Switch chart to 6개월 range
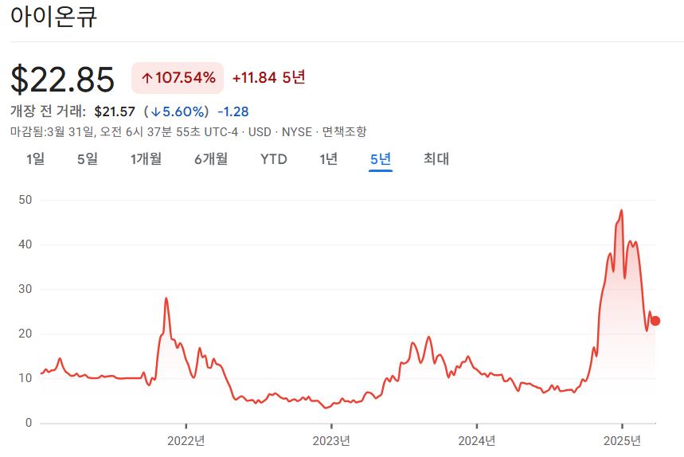Screen dimensions: 684x457 click(x=211, y=159)
